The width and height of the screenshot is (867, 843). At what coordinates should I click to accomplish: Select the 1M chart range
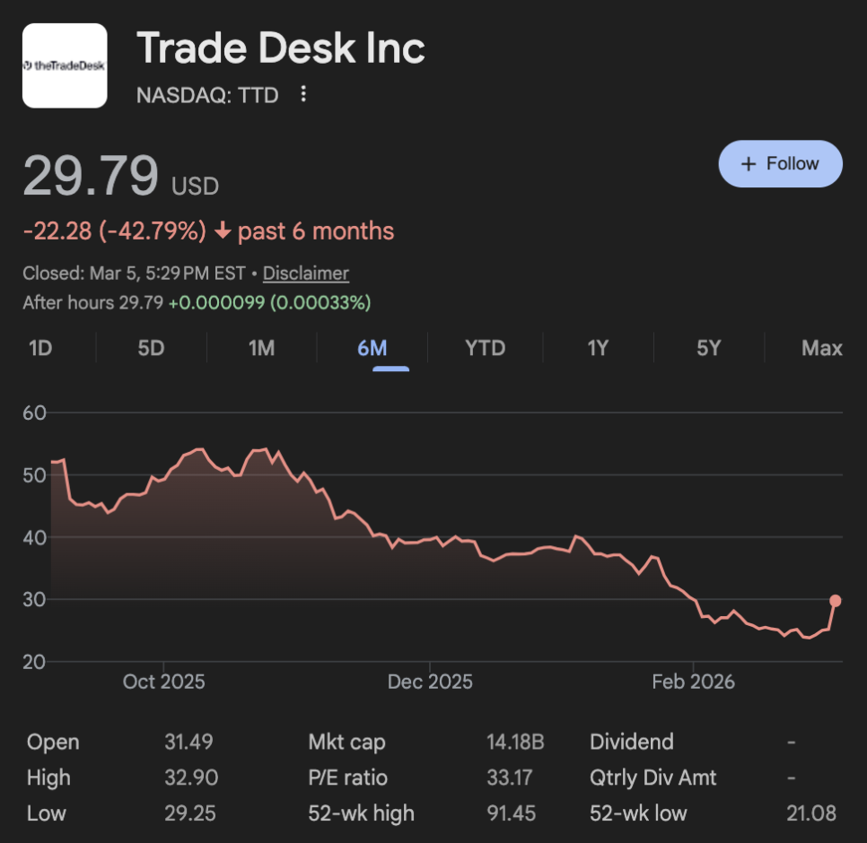pos(261,348)
